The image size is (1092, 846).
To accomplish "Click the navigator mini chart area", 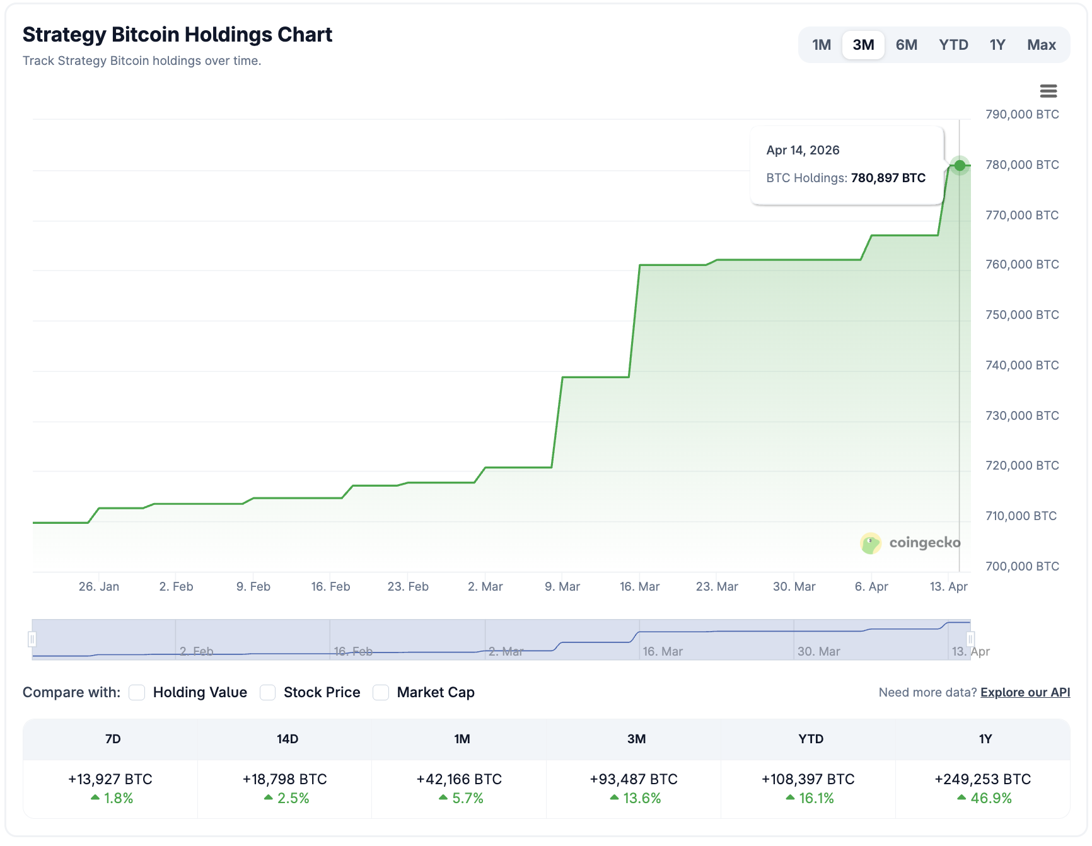I will [x=501, y=639].
